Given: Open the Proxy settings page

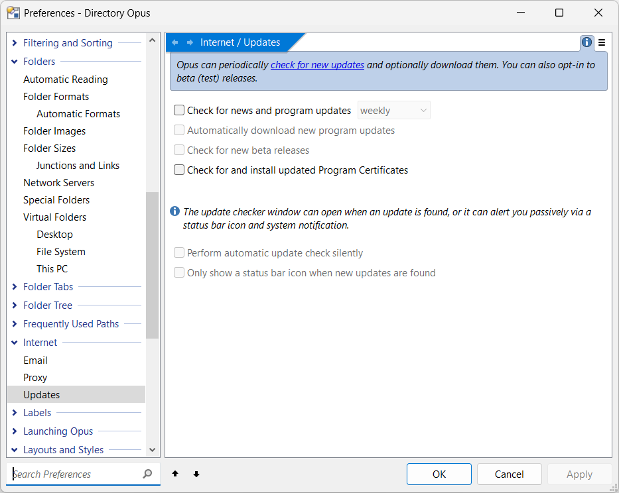Looking at the screenshot, I should click(35, 378).
